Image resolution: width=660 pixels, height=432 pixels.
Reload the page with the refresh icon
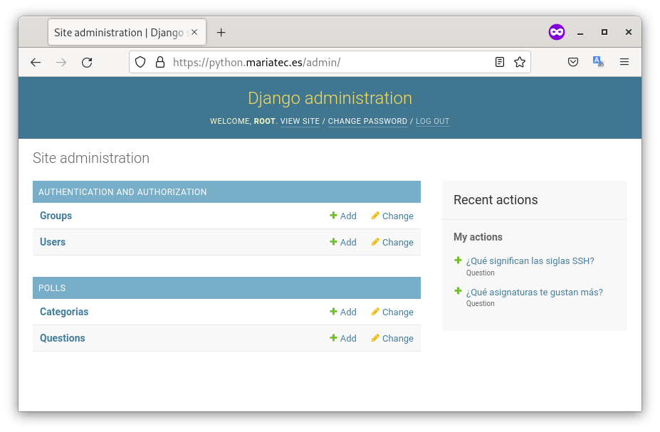pos(87,63)
